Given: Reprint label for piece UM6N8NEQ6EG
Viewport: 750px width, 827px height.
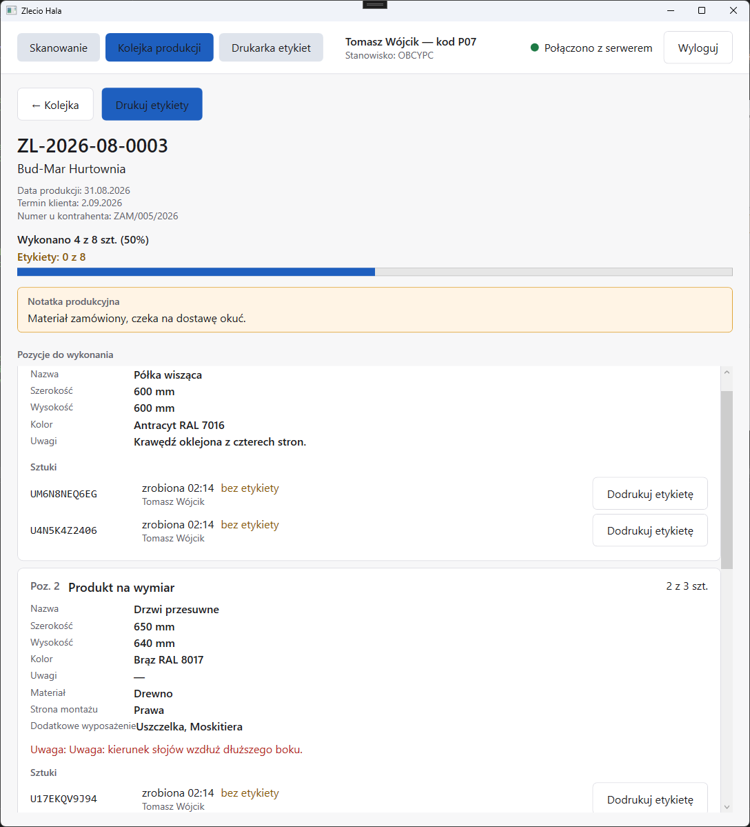Looking at the screenshot, I should 650,494.
